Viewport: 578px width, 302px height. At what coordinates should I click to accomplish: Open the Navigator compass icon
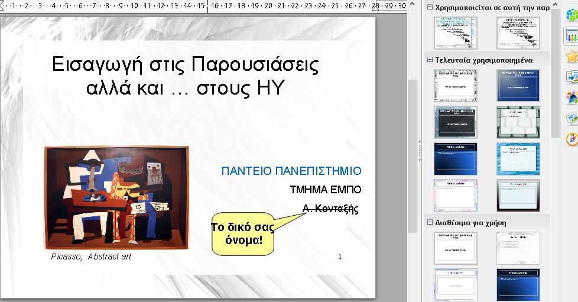(x=572, y=139)
